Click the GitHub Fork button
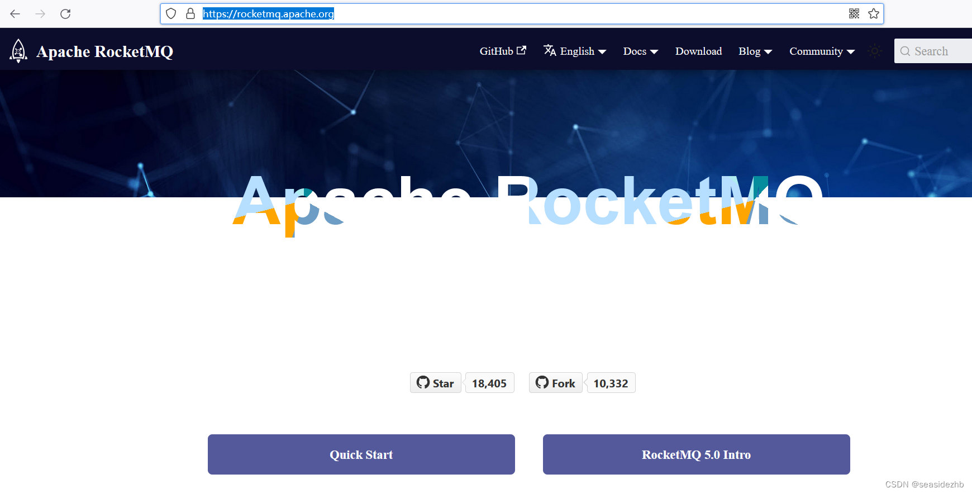The height and width of the screenshot is (493, 972). coord(556,383)
